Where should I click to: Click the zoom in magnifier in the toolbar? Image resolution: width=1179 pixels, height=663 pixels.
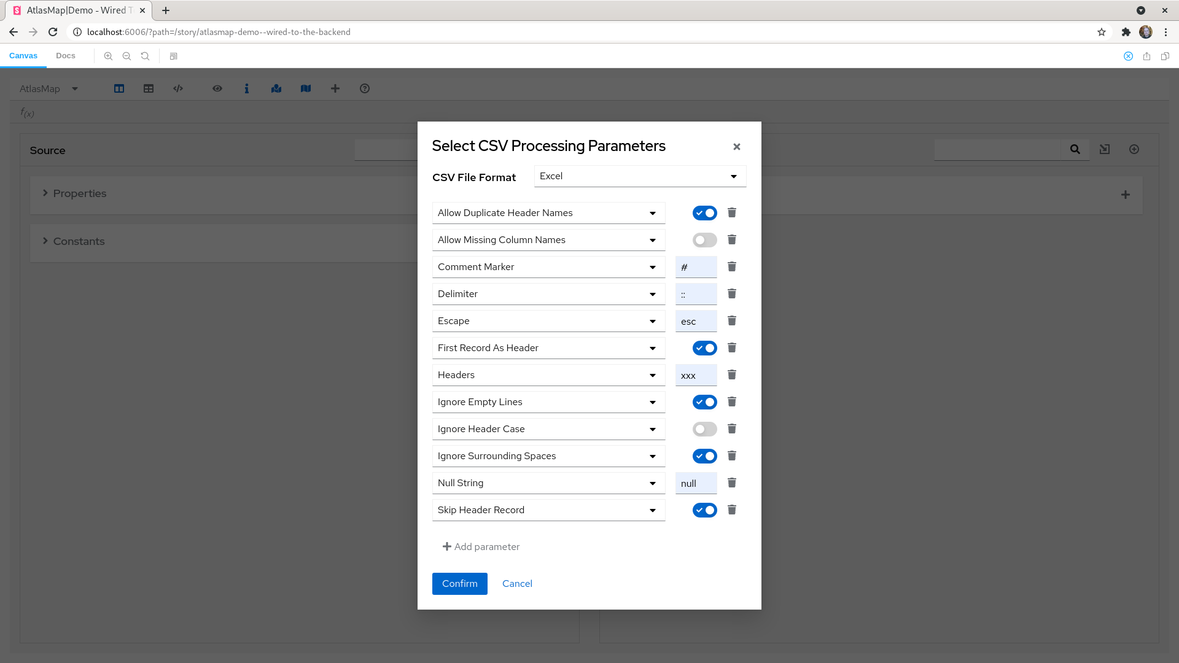[x=108, y=56]
